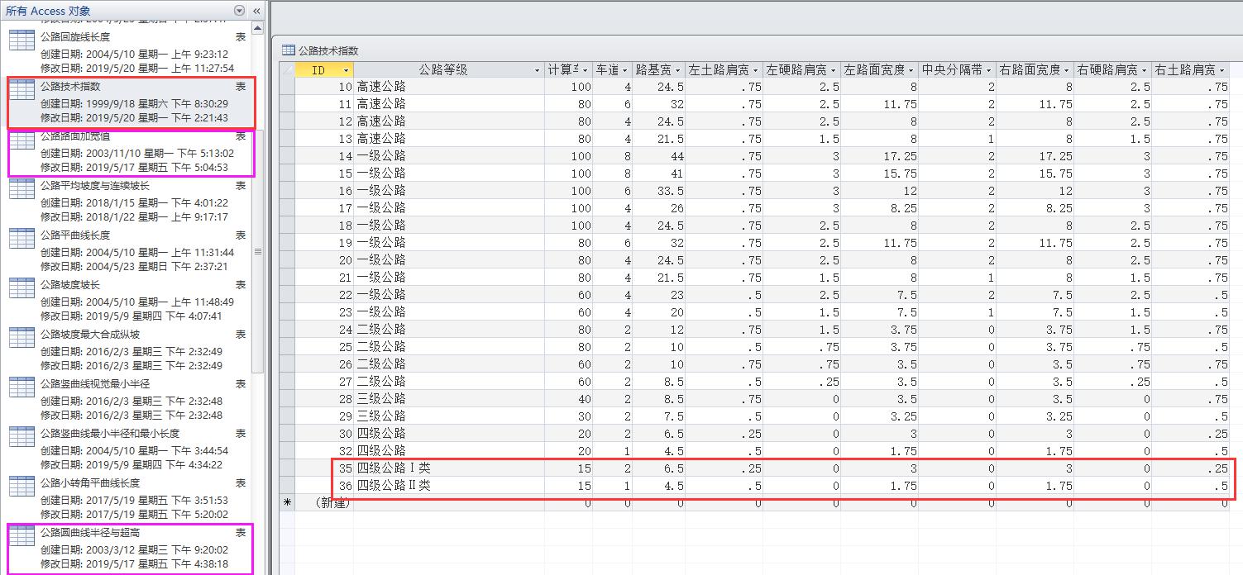Click the 公路平曲线长度 table icon
1243x575 pixels.
click(22, 239)
